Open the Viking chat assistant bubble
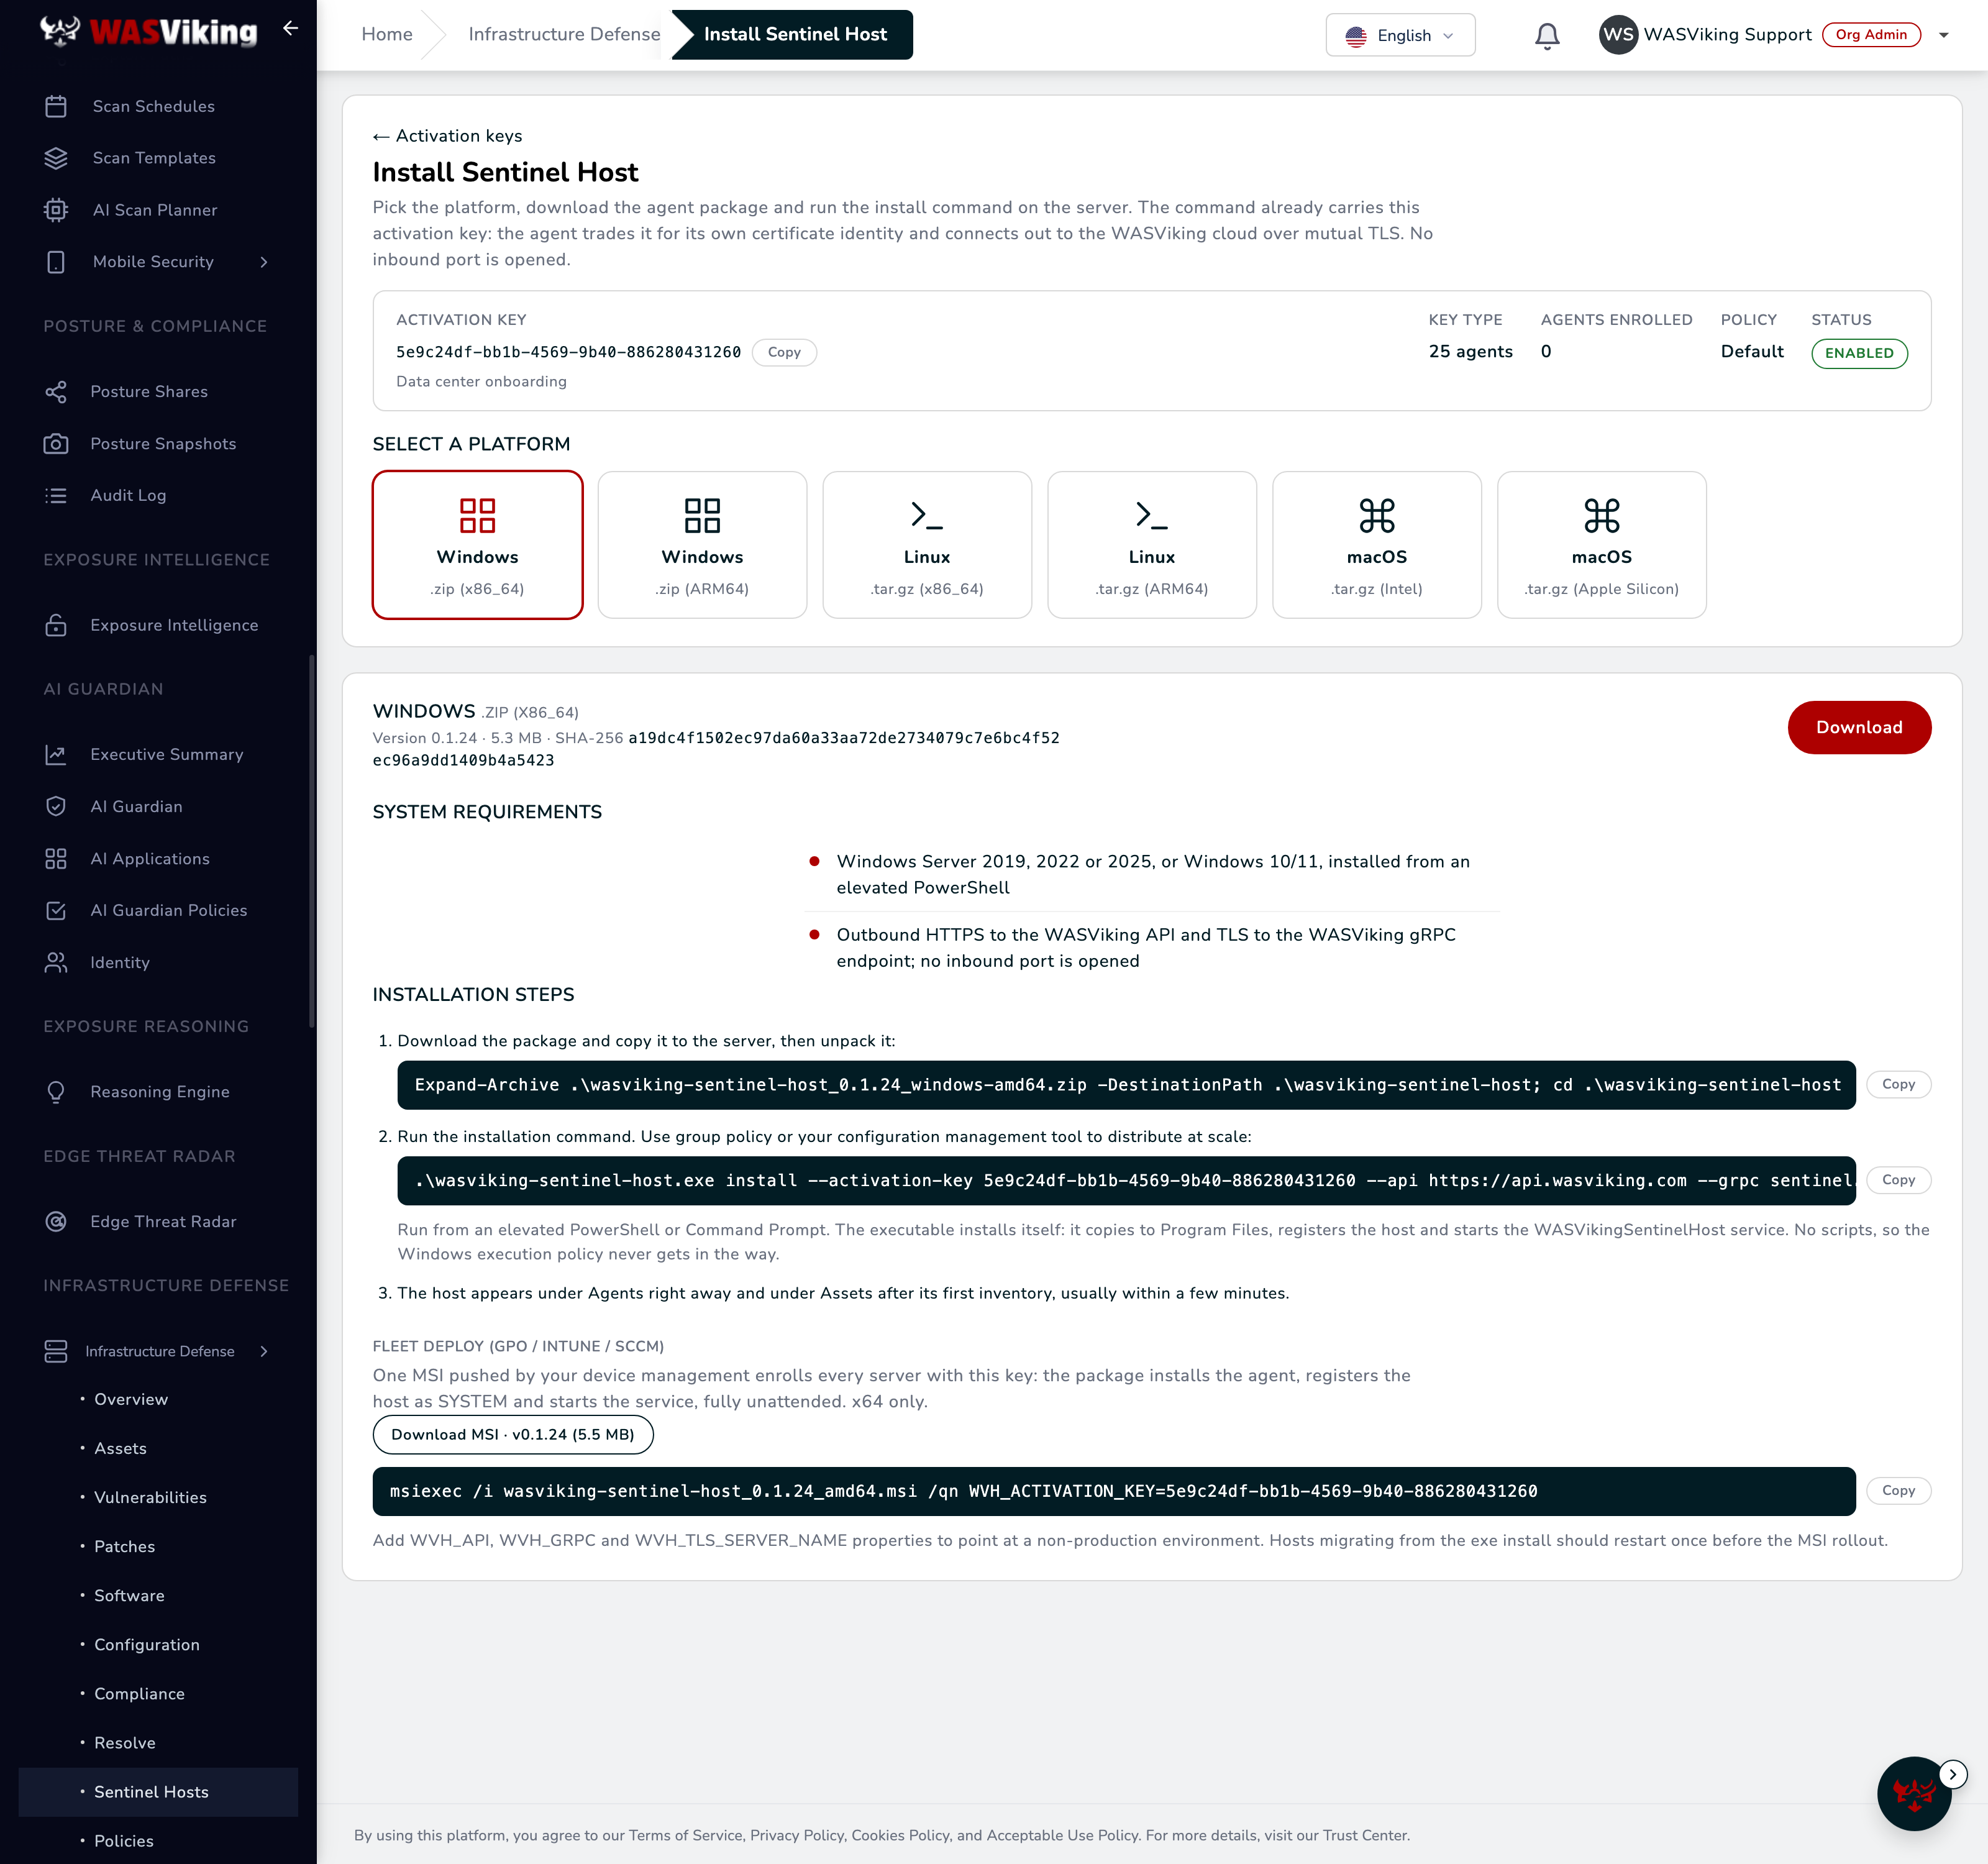The width and height of the screenshot is (1988, 1864). [1913, 1795]
